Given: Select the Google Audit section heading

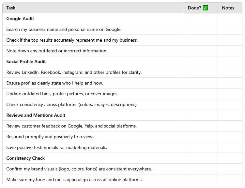Looking at the screenshot, I should tap(20, 19).
